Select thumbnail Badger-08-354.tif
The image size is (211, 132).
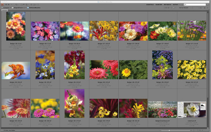pos(16,108)
